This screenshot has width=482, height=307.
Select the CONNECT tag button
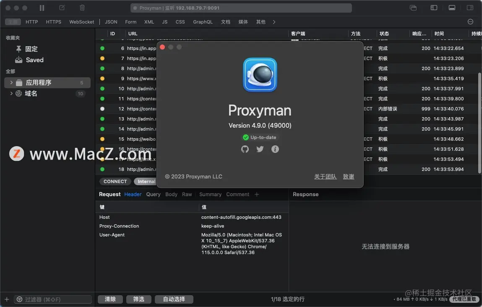[x=115, y=181]
